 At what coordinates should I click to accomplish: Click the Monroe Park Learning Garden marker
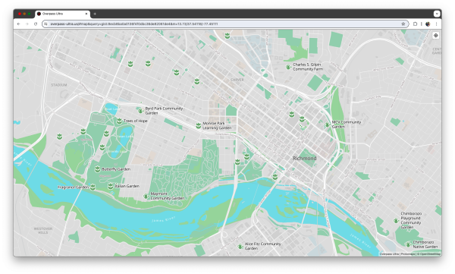tap(198, 125)
